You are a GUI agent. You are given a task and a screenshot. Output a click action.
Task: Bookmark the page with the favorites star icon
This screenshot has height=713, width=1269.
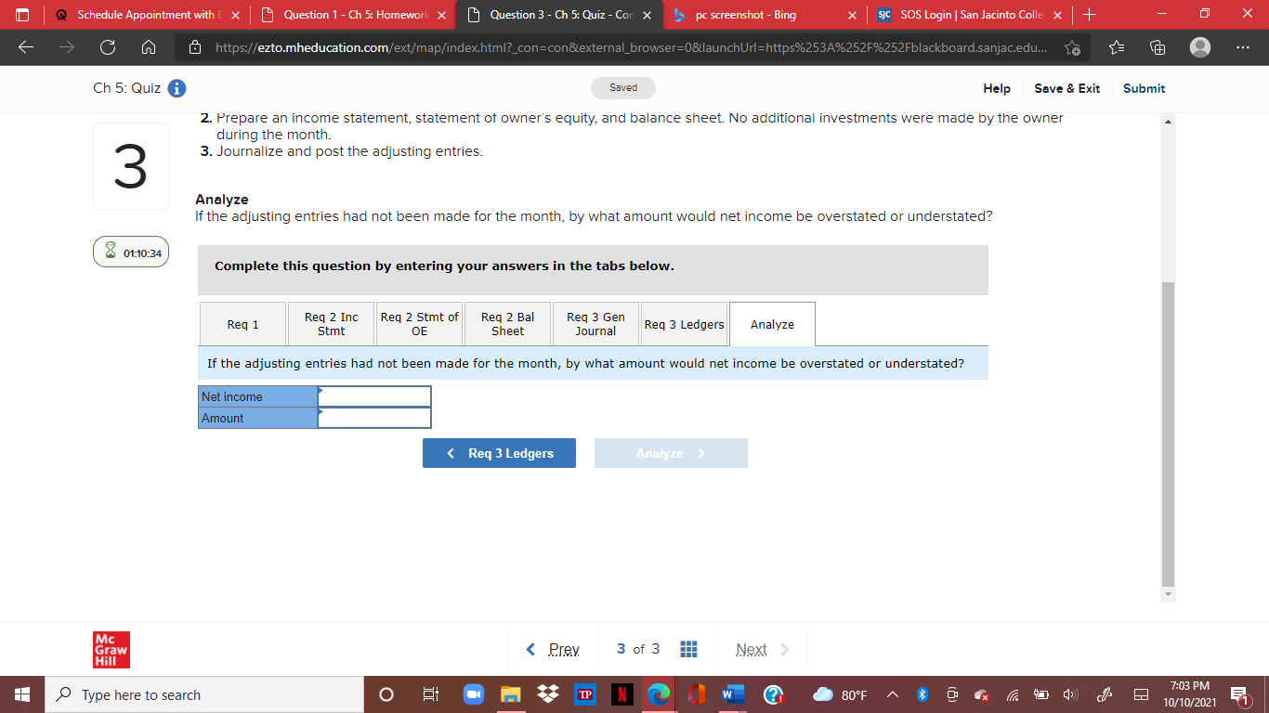tap(1073, 46)
